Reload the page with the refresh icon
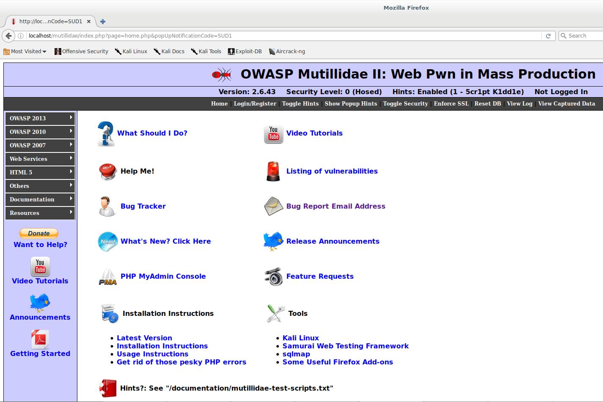 548,36
